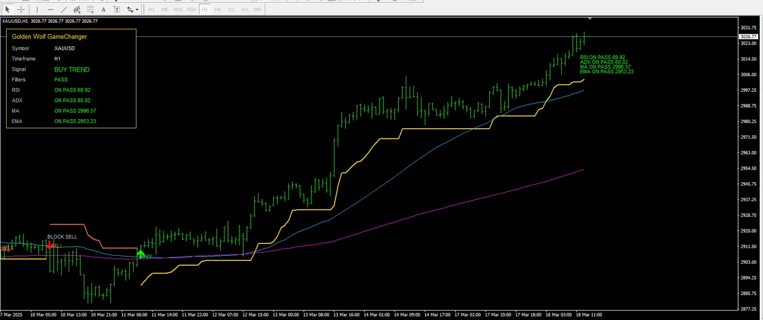Click the ADX ON PASS 60.02 panel value
763x320 pixels.
[x=72, y=101]
